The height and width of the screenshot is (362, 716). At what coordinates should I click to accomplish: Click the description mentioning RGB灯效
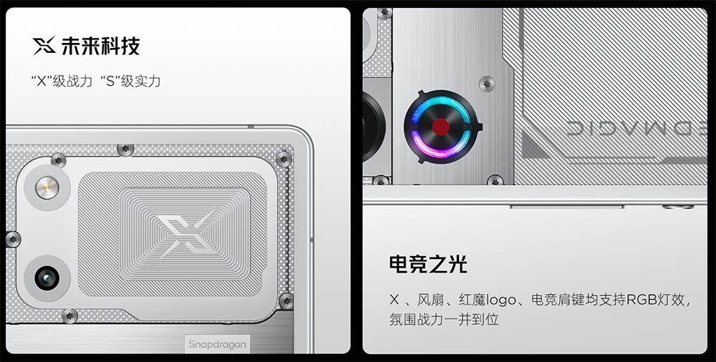(541, 300)
